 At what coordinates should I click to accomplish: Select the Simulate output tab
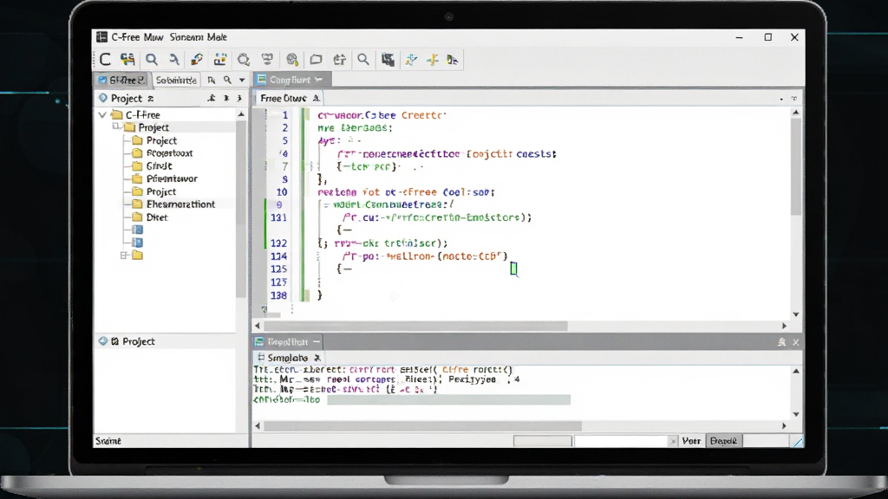coord(288,358)
